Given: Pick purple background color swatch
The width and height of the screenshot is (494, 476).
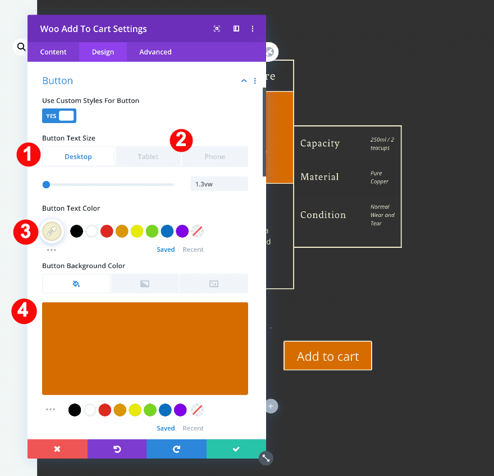Looking at the screenshot, I should [x=181, y=410].
